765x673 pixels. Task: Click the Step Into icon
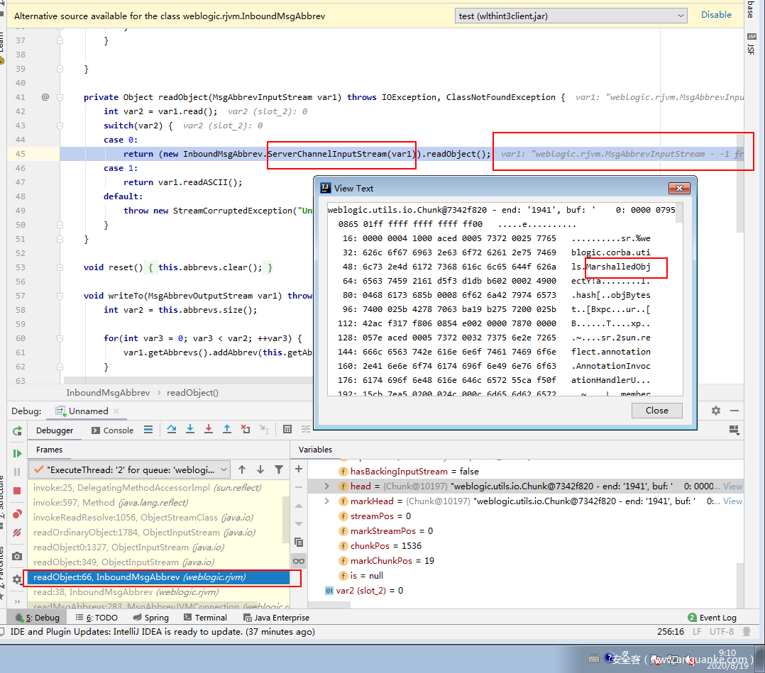[190, 430]
